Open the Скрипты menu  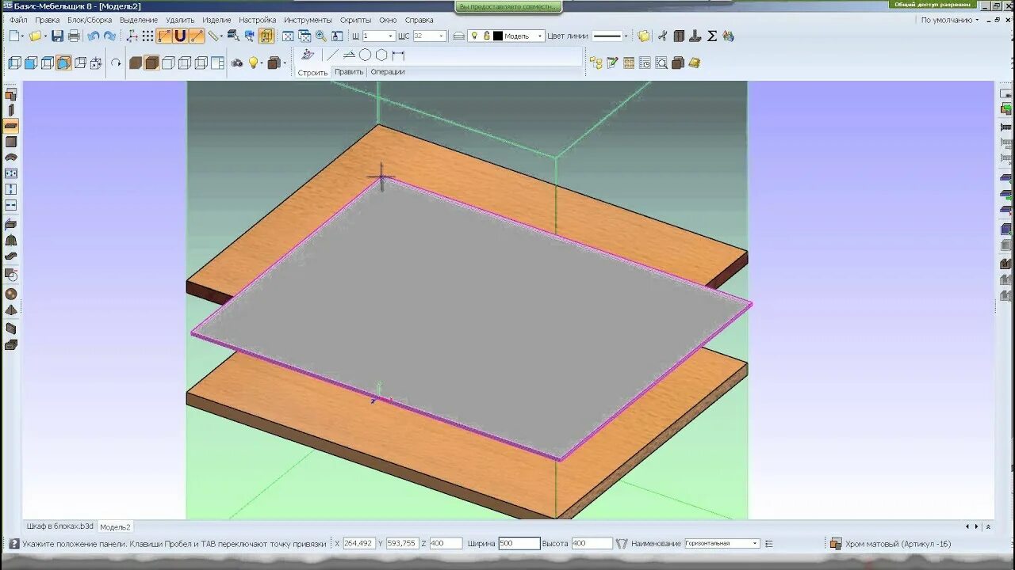click(x=355, y=20)
